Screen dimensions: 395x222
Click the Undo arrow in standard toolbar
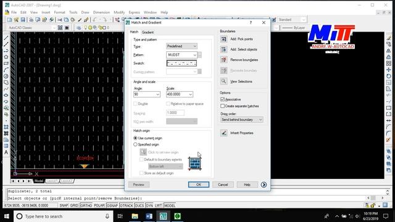(94, 20)
